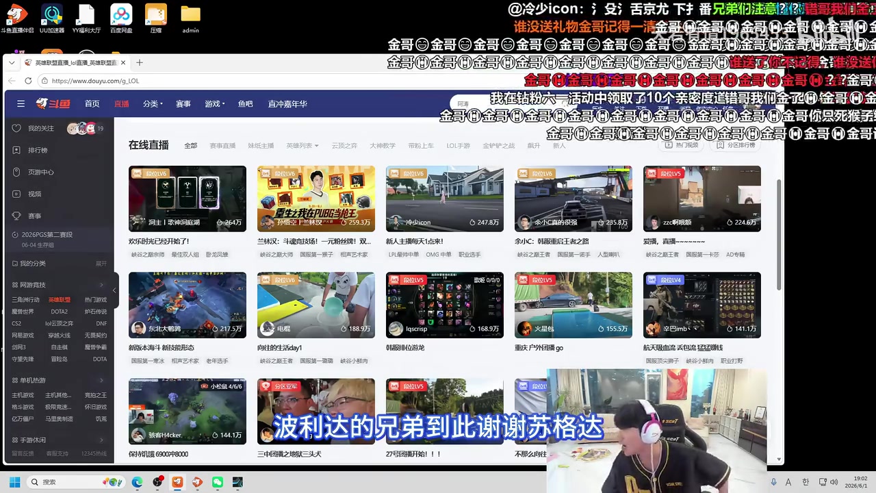Click the browser refresh icon

coord(28,81)
